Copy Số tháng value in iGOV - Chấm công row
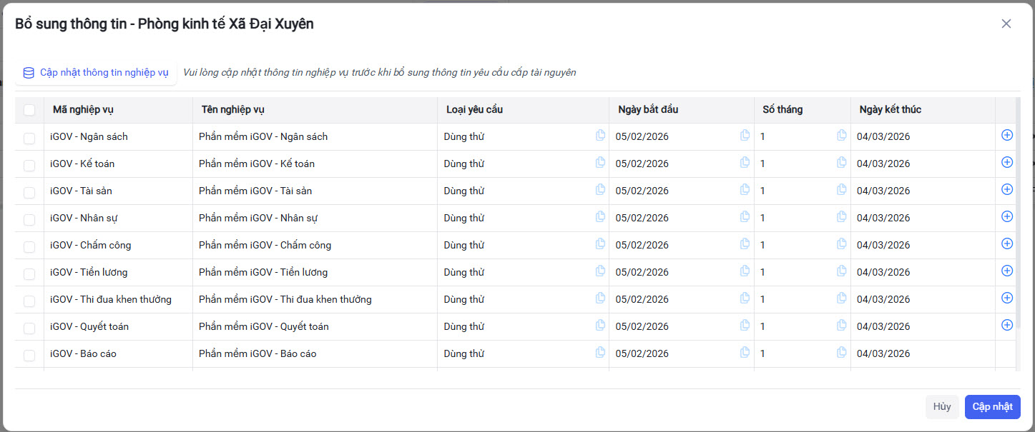This screenshot has width=1035, height=432. pos(842,243)
